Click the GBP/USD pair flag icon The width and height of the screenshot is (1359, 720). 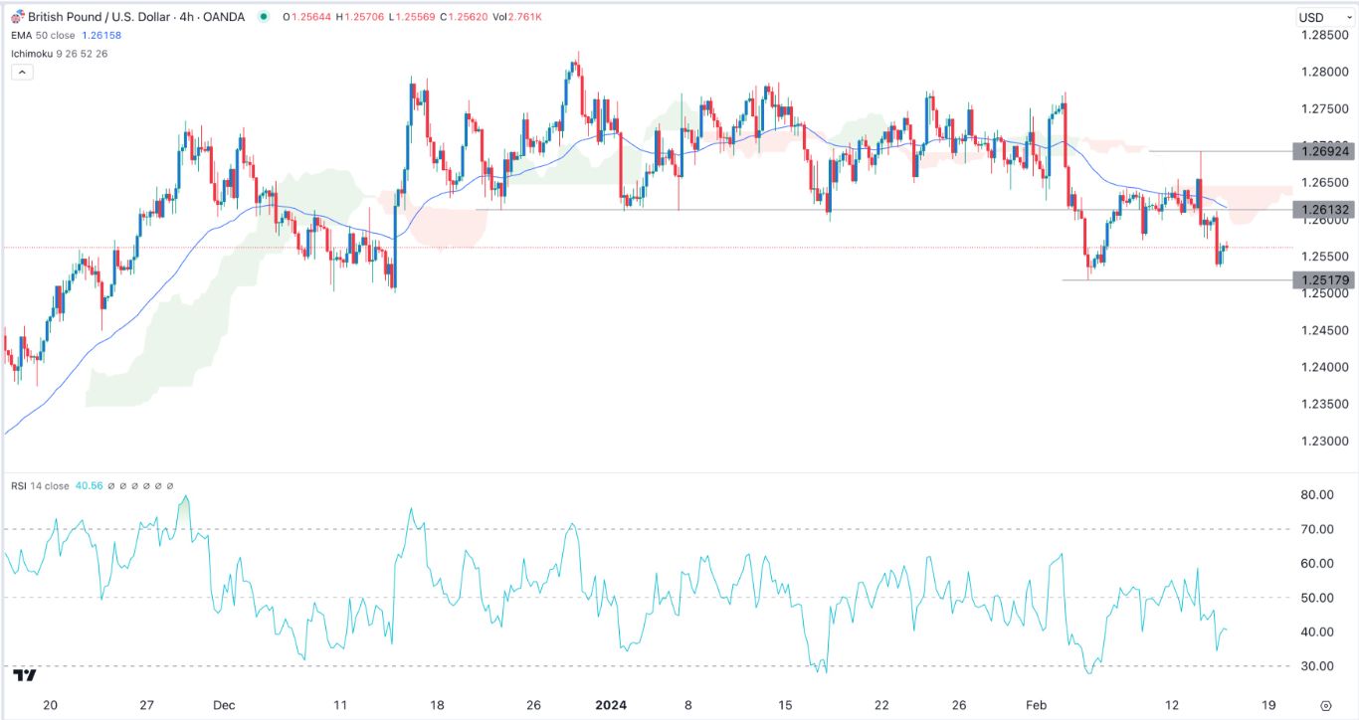pyautogui.click(x=19, y=17)
